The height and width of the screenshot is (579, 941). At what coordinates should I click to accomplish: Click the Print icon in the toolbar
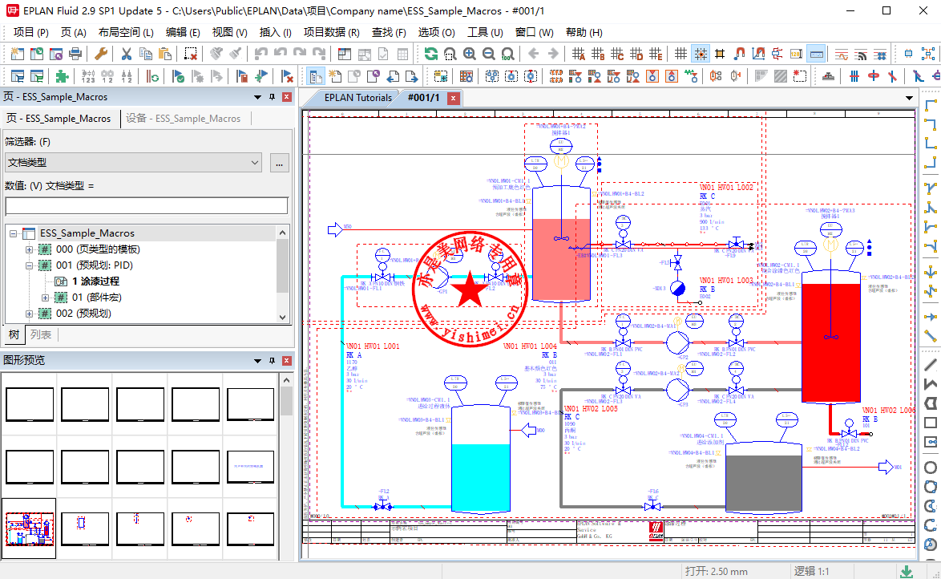tap(75, 54)
